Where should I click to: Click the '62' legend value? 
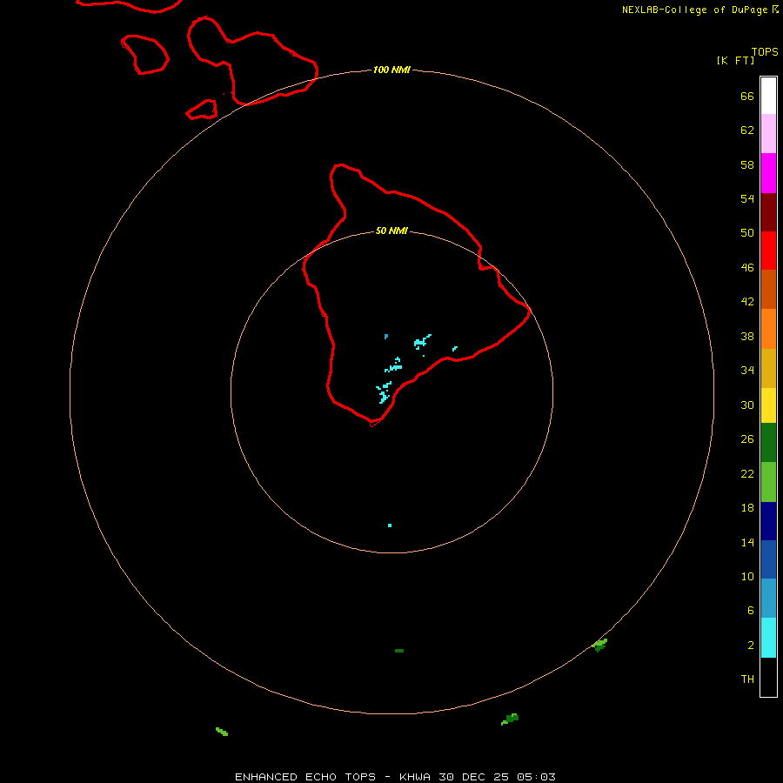pyautogui.click(x=747, y=130)
